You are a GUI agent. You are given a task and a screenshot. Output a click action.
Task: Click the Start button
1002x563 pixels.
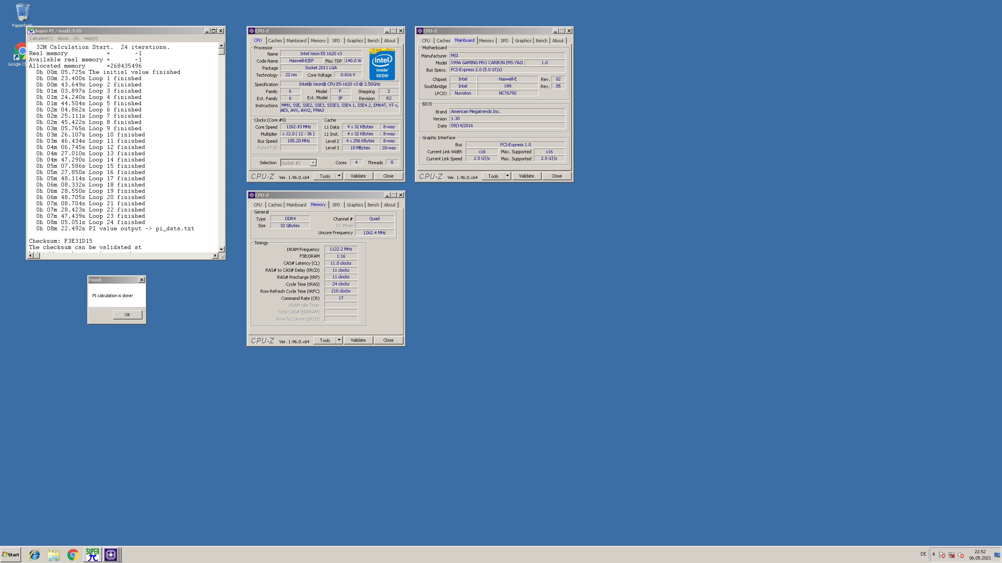pos(11,554)
